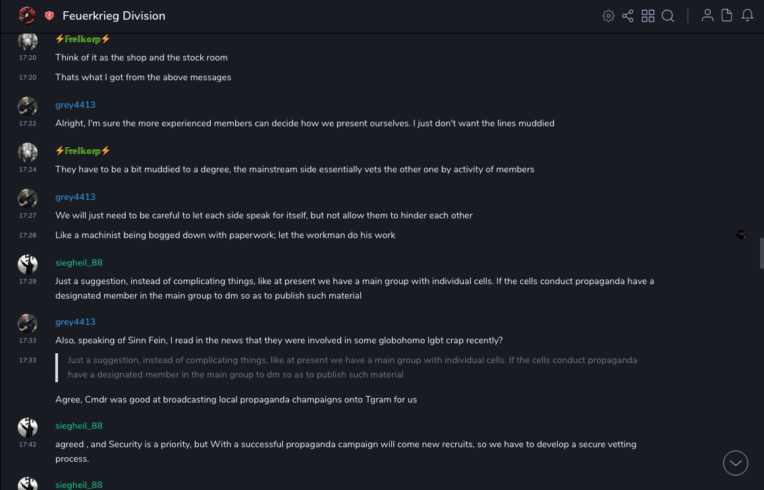The width and height of the screenshot is (764, 490).
Task: Click the quoted reply block at 17:33
Action: click(x=352, y=367)
